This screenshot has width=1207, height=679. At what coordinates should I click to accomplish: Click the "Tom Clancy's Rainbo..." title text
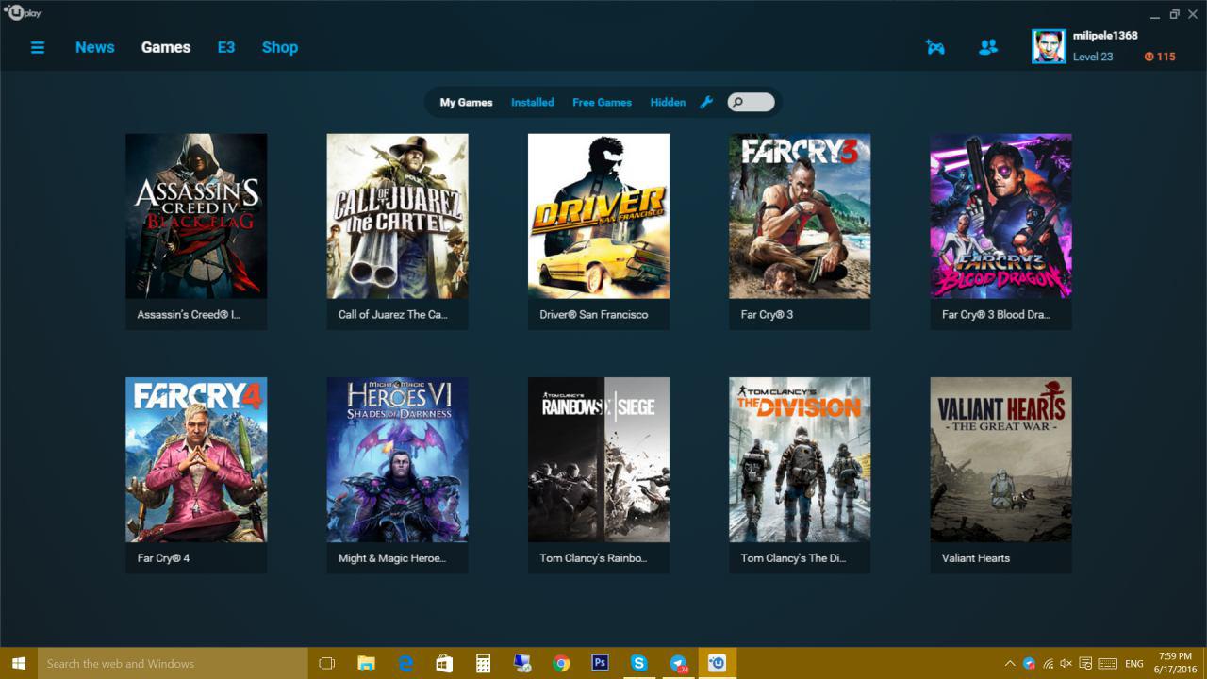[x=593, y=558]
